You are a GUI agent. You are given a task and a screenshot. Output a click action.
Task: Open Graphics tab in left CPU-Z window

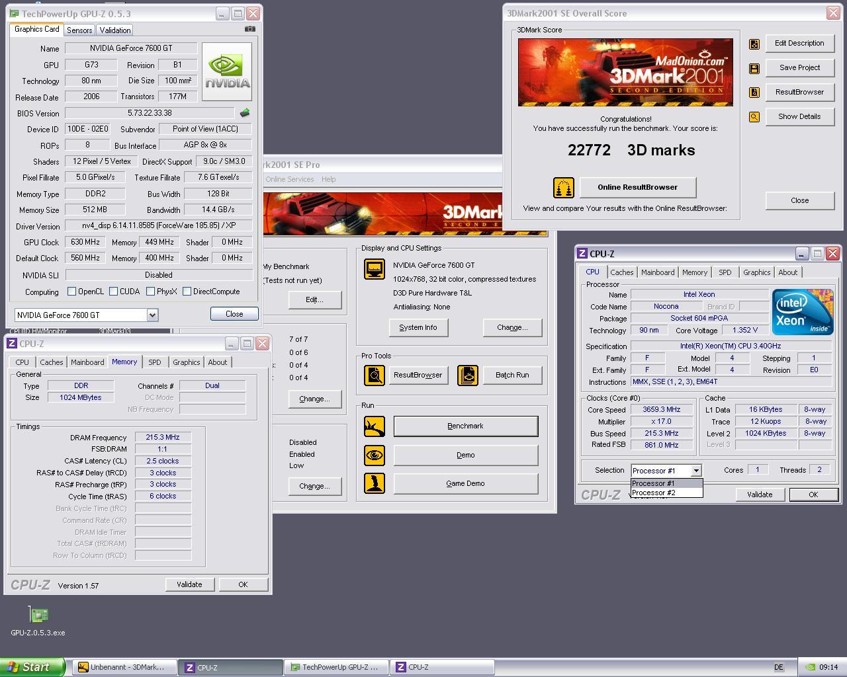click(x=186, y=362)
